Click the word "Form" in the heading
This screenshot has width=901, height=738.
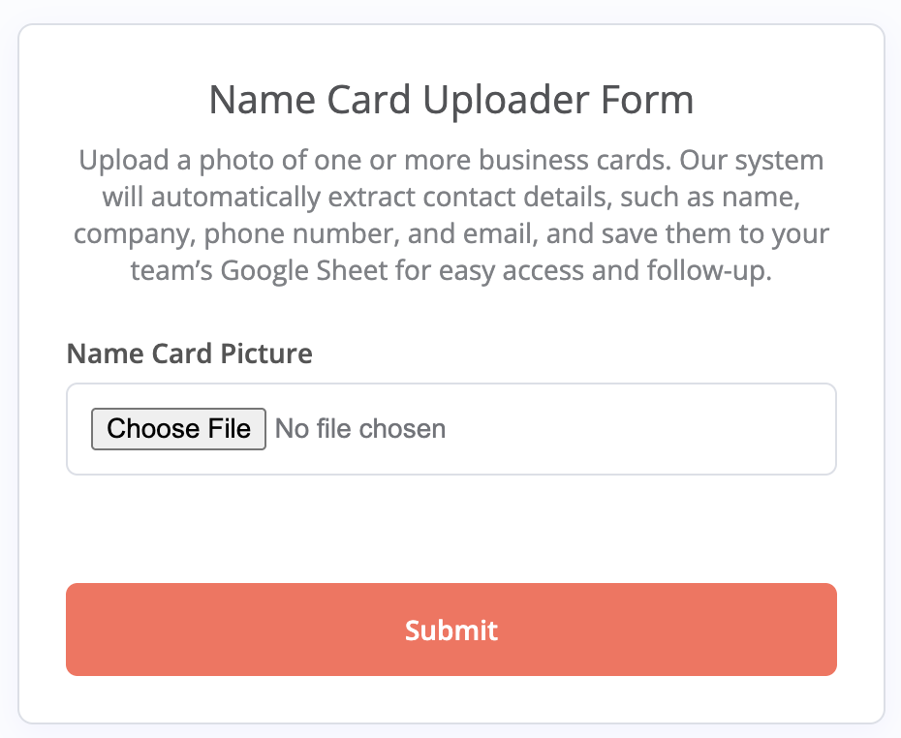[653, 101]
